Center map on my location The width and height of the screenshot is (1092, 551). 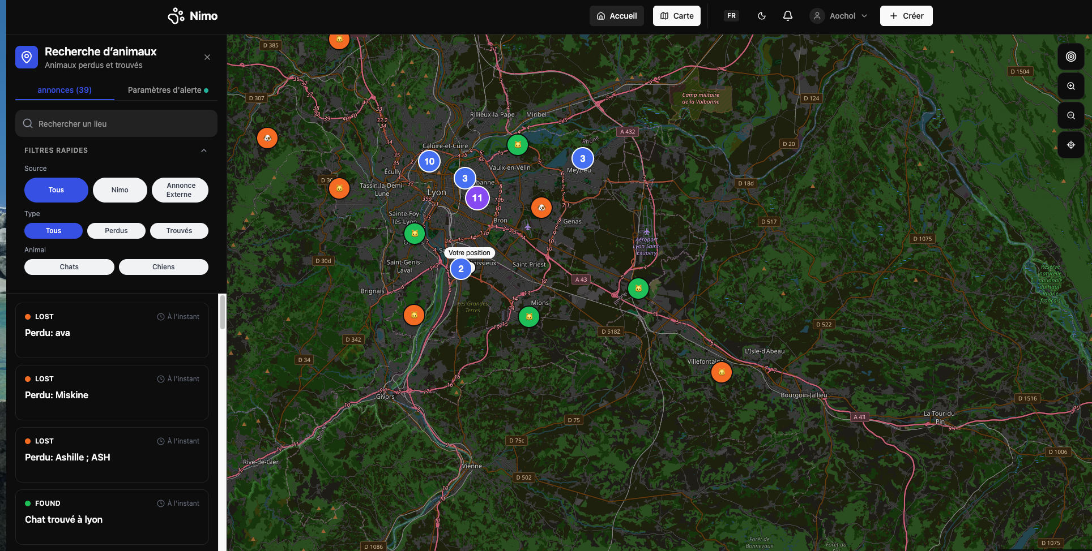coord(1071,145)
